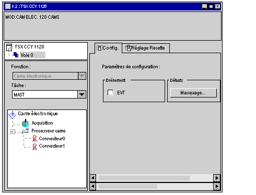Click the Acquisition encoder icon
Screen dimensions: 256x195
26,123
